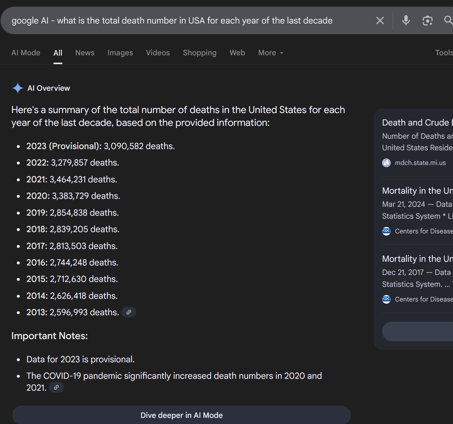The image size is (453, 424).
Task: Start voice search with the microphone icon
Action: coord(406,20)
